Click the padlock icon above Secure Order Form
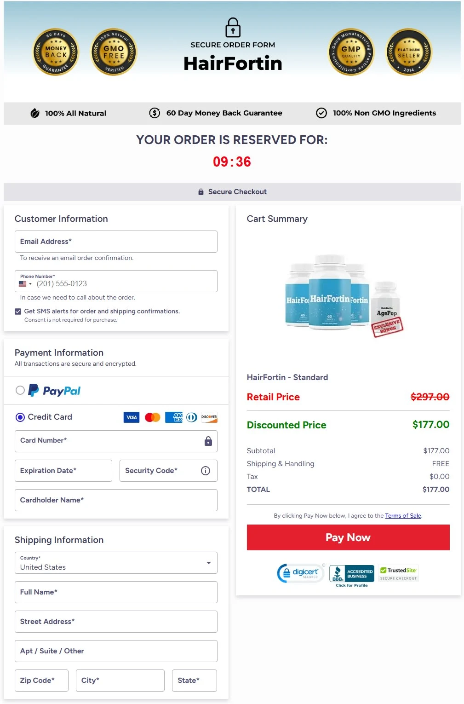Viewport: 464px width, 704px height. pyautogui.click(x=232, y=28)
